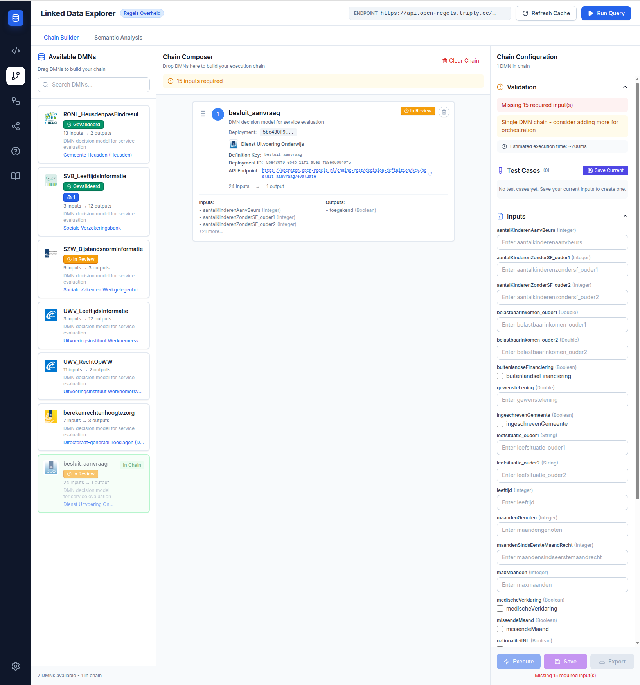Collapse the Validation section chevron
Image resolution: width=640 pixels, height=685 pixels.
pos(625,87)
